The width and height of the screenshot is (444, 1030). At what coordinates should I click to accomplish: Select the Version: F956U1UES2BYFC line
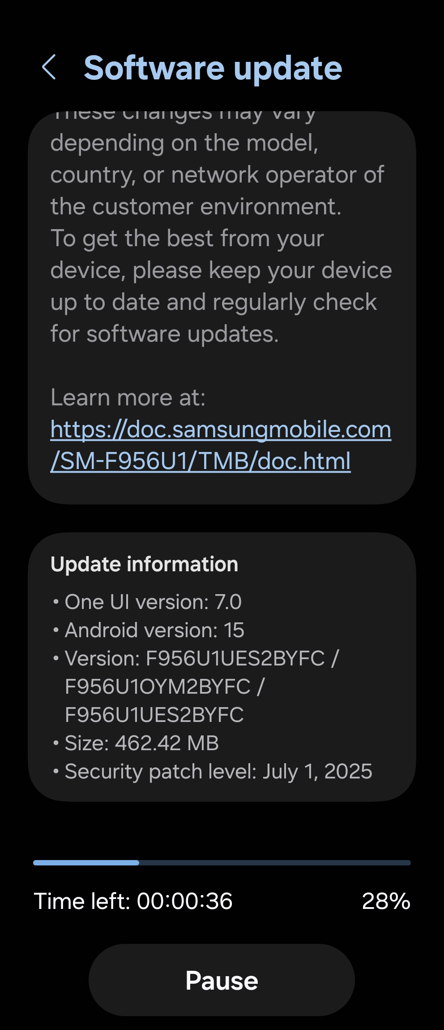196,658
